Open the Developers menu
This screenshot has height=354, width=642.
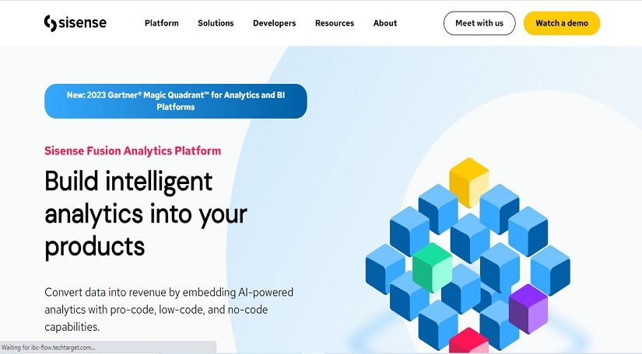pyautogui.click(x=275, y=23)
